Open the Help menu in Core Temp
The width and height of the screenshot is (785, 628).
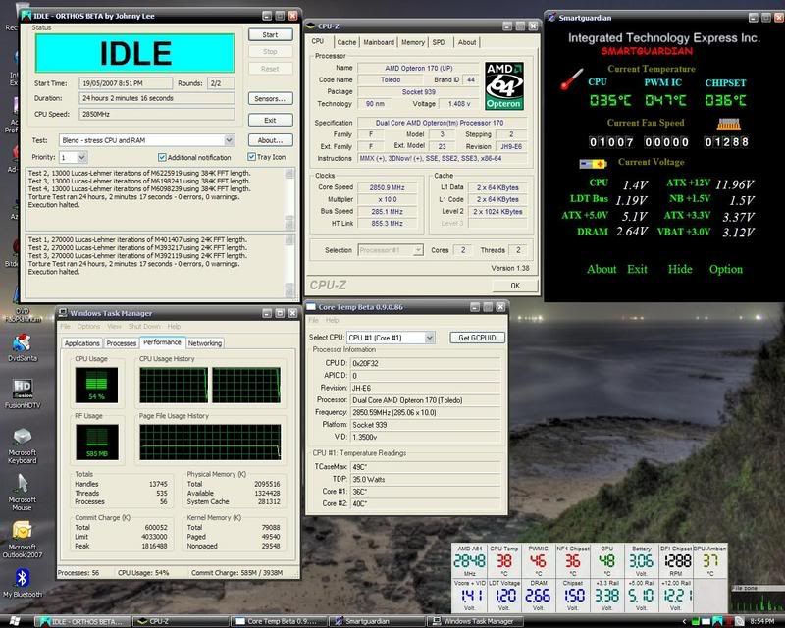pos(332,320)
